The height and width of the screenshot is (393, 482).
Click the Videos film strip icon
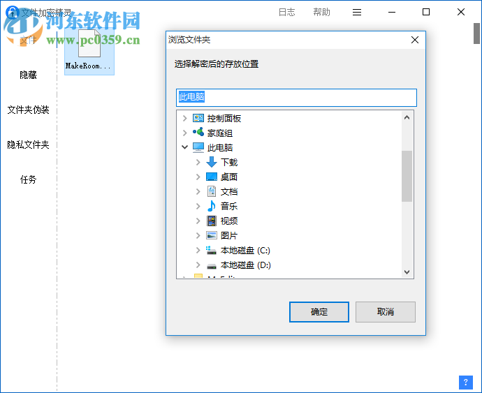[212, 221]
